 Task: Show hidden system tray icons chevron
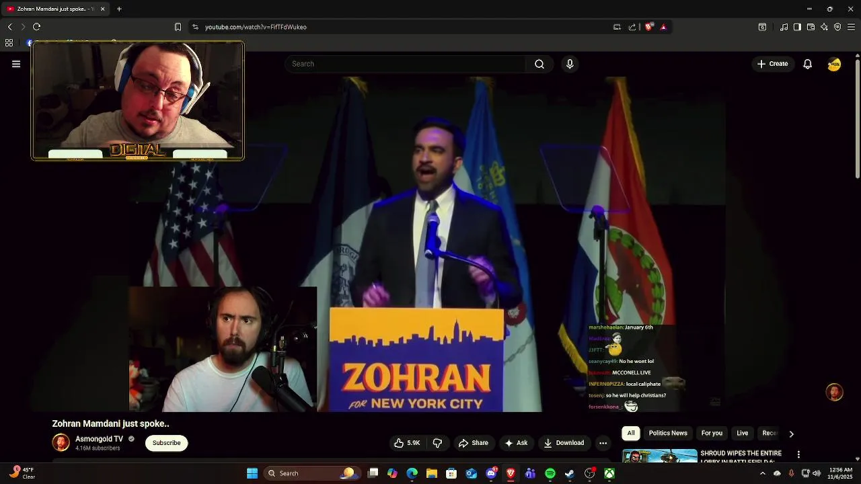762,473
